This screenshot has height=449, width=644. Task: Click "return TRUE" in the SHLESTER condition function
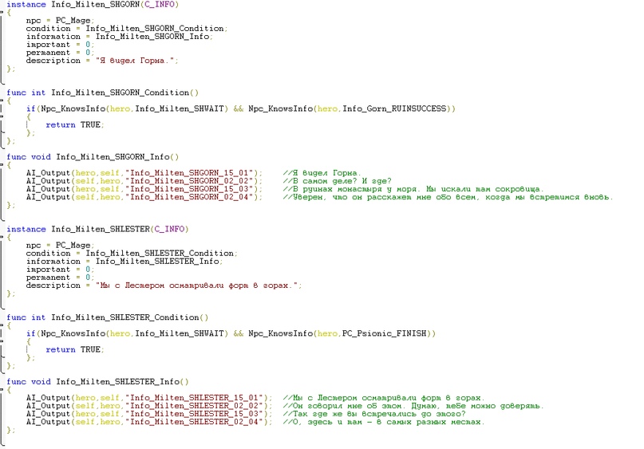click(x=73, y=349)
